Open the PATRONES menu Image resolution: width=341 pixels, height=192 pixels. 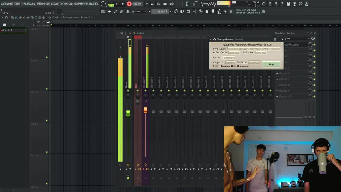pos(43,4)
